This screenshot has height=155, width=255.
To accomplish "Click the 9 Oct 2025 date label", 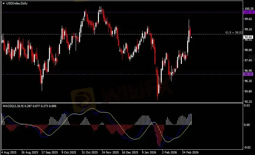I will coord(69,152).
